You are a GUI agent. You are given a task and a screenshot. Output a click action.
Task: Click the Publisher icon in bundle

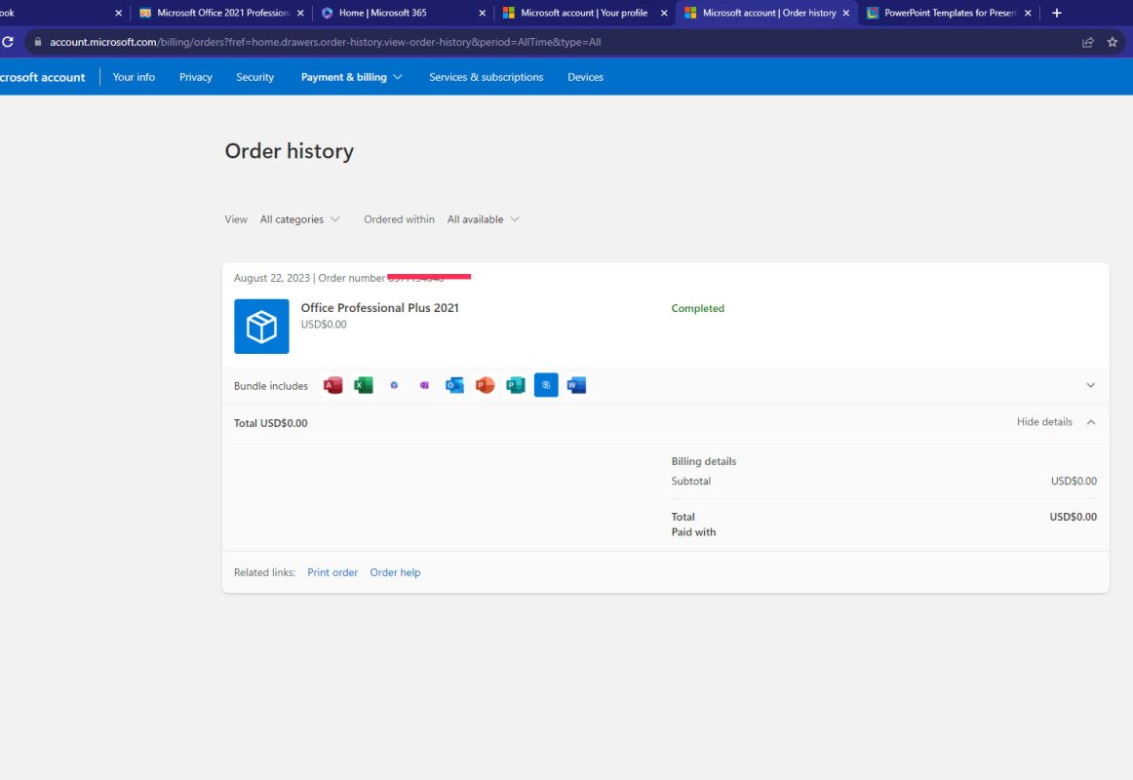516,386
